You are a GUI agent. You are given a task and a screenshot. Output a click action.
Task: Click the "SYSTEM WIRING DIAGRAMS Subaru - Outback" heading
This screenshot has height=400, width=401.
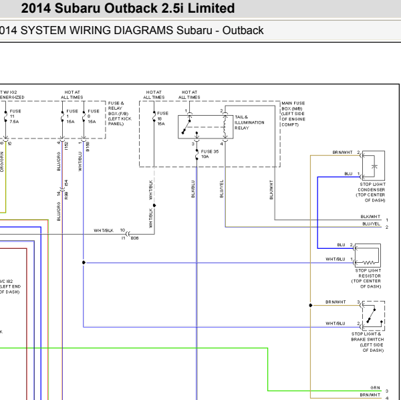click(x=142, y=31)
